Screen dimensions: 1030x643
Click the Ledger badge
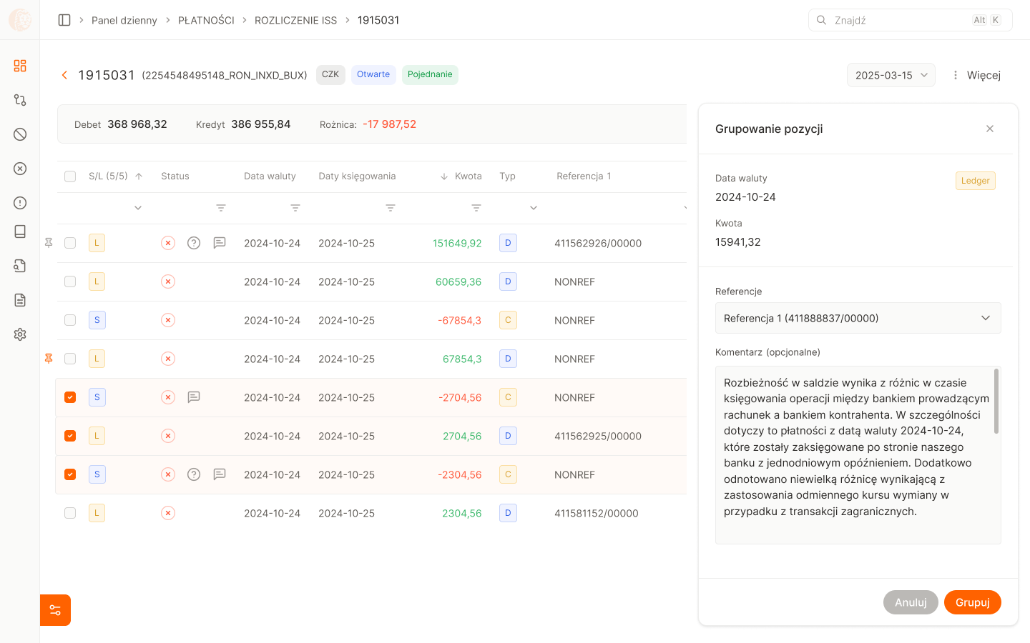point(976,181)
